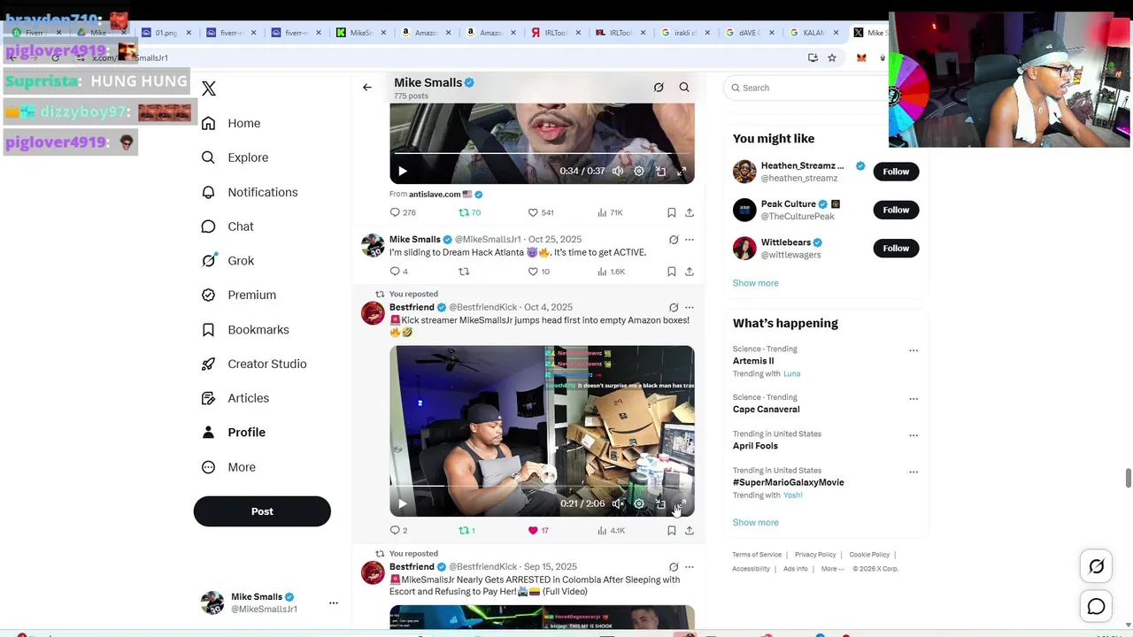1133x637 pixels.
Task: Like the post with 541 likes
Action: [x=541, y=212]
